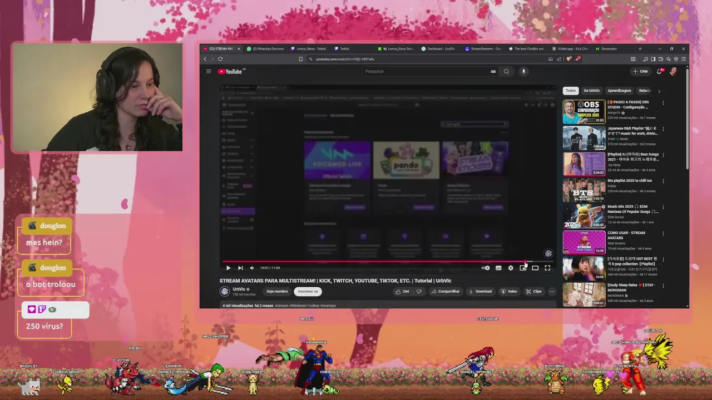The width and height of the screenshot is (712, 400).
Task: Select the Aprendizagem filter chip
Action: [x=619, y=91]
